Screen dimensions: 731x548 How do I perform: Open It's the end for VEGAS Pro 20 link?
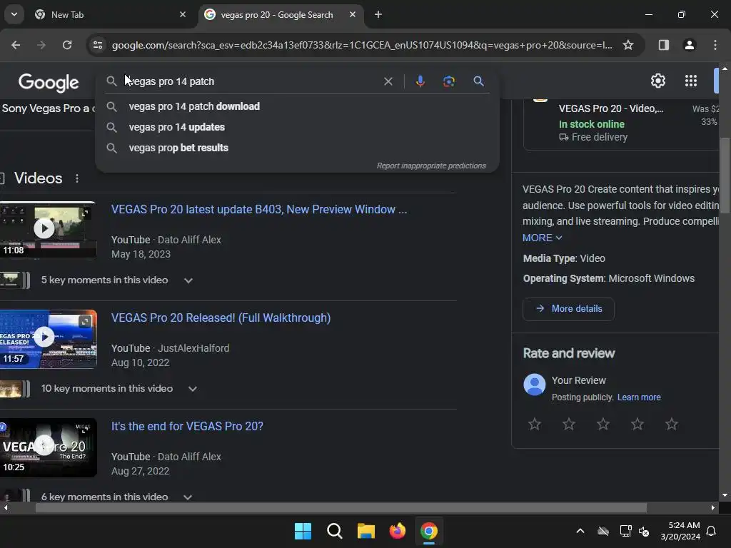point(187,427)
